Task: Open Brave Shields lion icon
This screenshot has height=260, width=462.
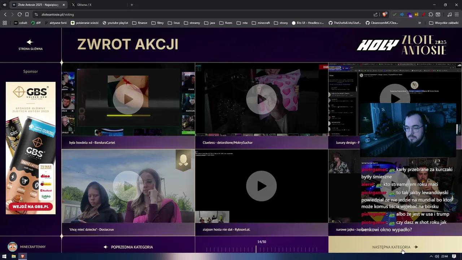Action: click(x=384, y=14)
